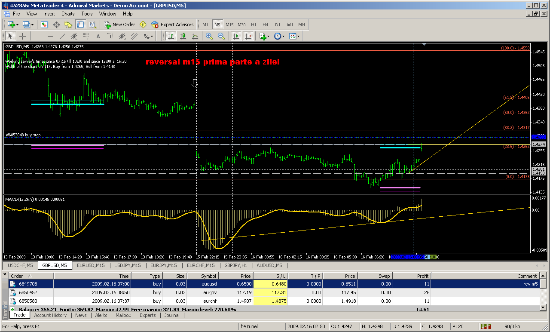The width and height of the screenshot is (550, 332).
Task: Open the Market Watch window icon
Action: [x=44, y=25]
